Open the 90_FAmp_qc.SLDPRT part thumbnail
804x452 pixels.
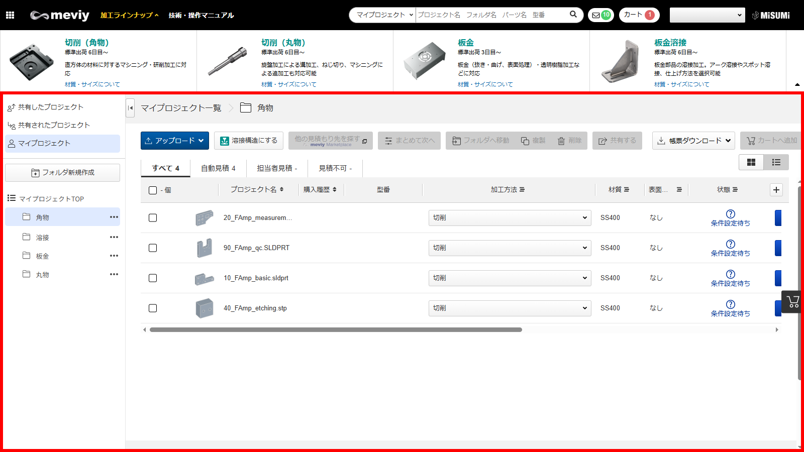point(205,248)
